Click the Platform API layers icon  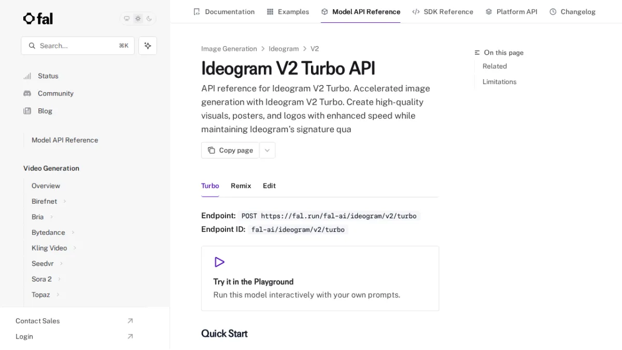click(x=489, y=11)
